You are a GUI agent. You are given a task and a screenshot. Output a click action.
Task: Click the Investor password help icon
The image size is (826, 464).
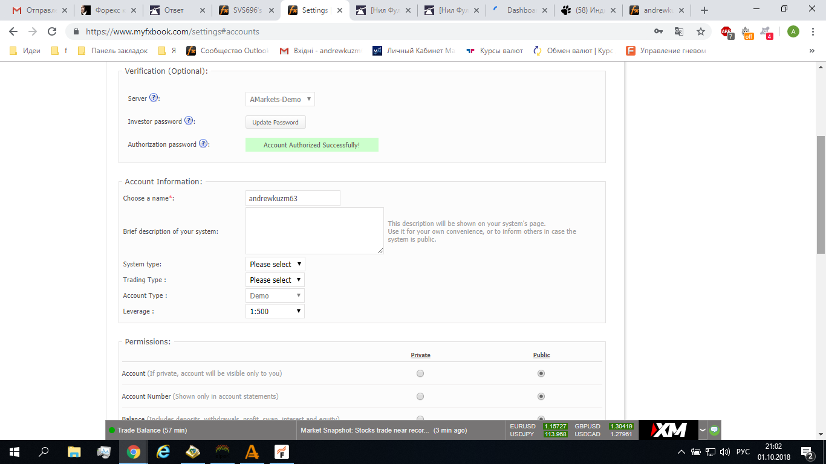189,121
